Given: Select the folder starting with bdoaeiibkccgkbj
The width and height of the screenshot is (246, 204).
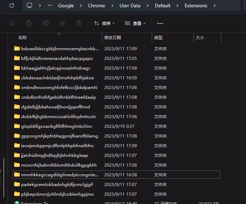Looking at the screenshot, I should [60, 48].
